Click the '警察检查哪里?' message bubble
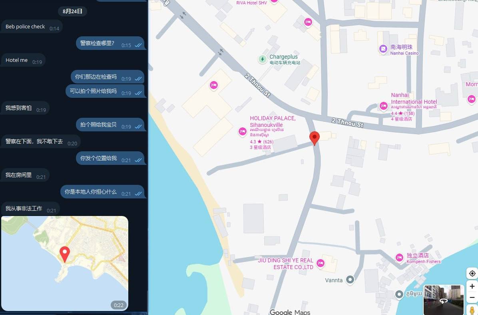478x315 pixels. pyautogui.click(x=110, y=43)
